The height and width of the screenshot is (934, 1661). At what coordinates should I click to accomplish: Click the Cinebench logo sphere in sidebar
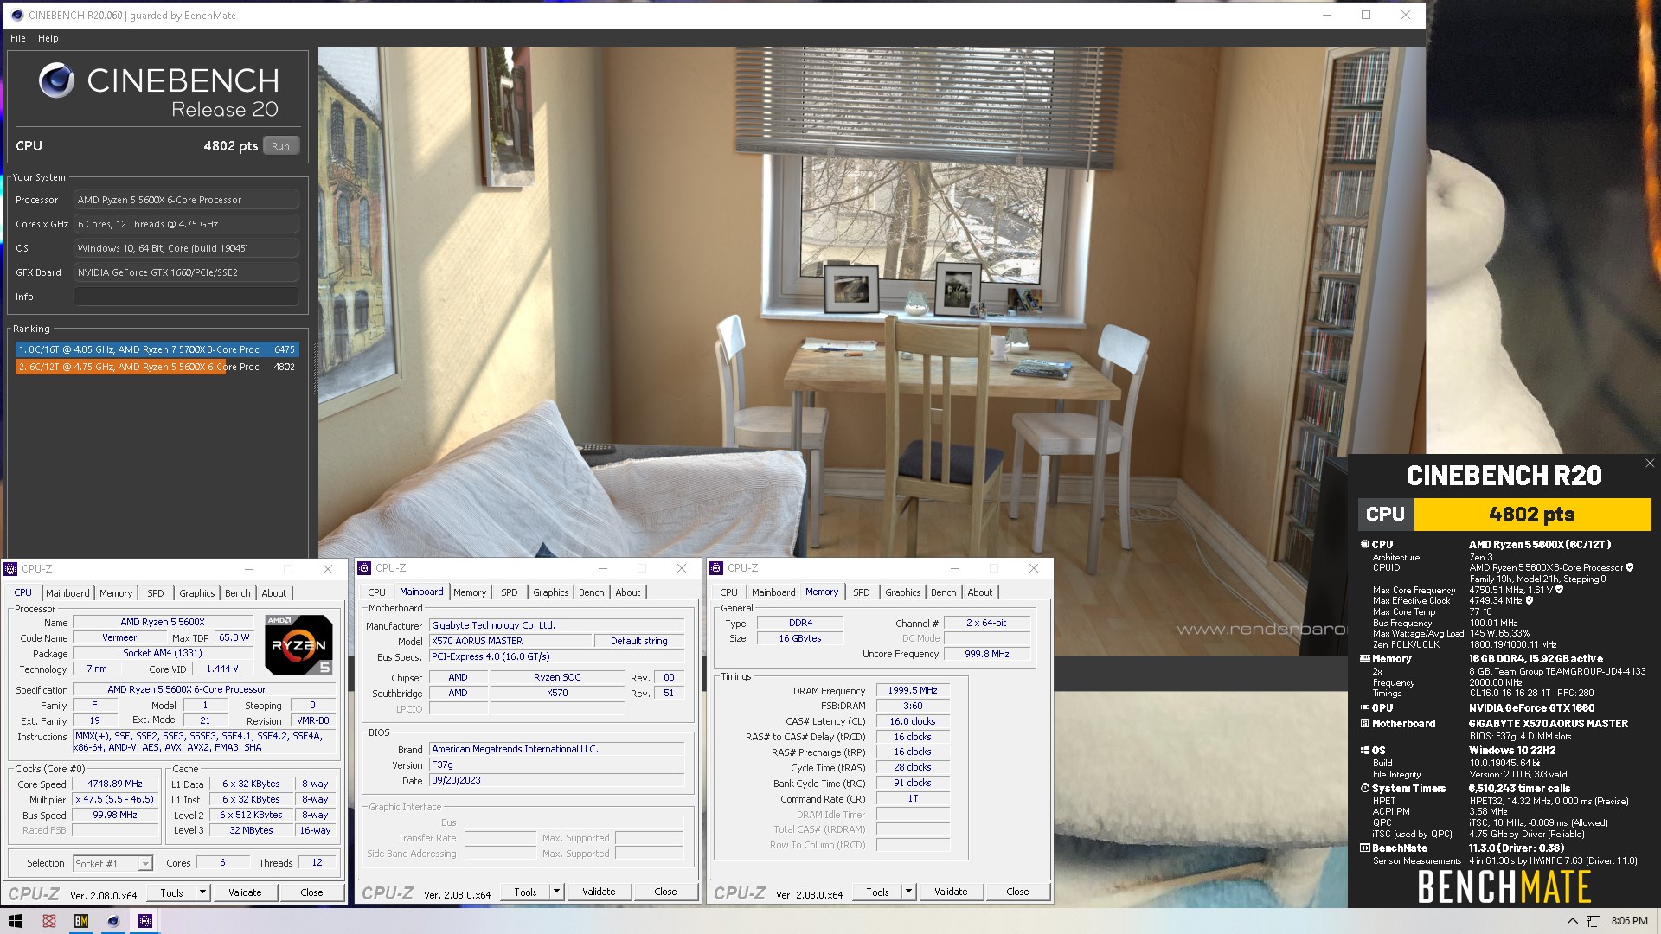tap(56, 80)
